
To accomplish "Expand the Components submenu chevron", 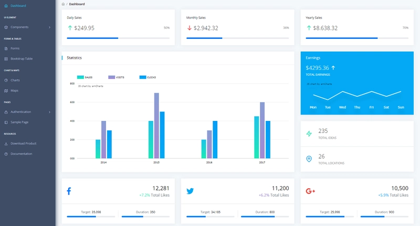I will (x=49, y=27).
